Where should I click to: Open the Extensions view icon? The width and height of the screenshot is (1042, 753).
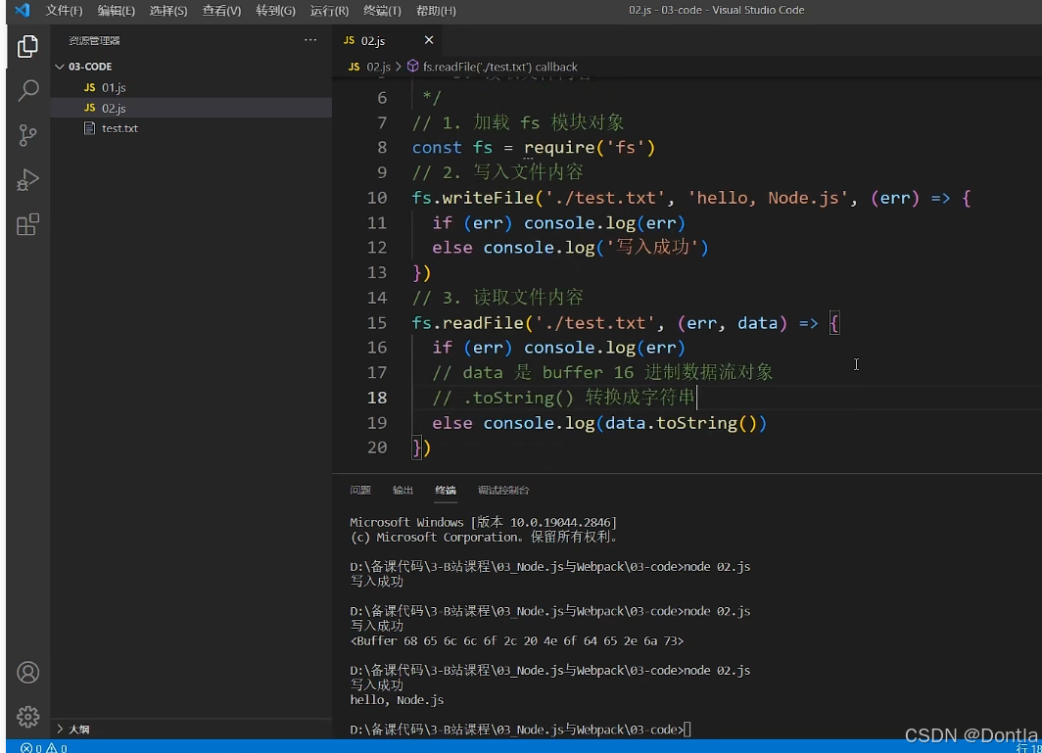click(27, 224)
